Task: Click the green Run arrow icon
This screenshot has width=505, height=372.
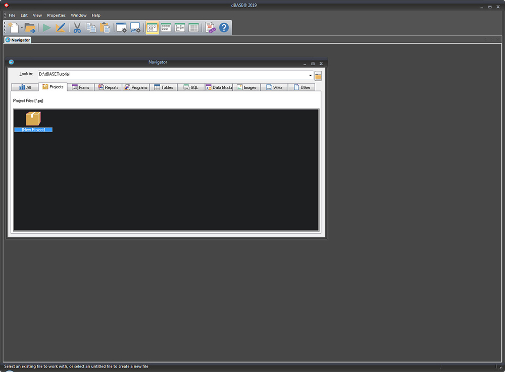Action: 46,28
